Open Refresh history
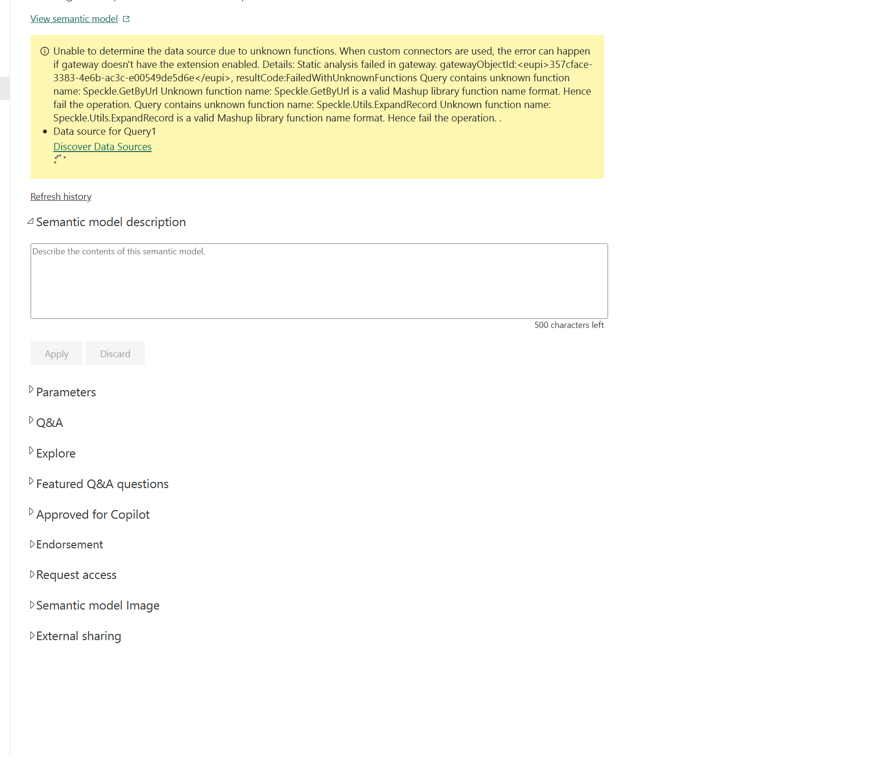The height and width of the screenshot is (763, 881). (61, 196)
